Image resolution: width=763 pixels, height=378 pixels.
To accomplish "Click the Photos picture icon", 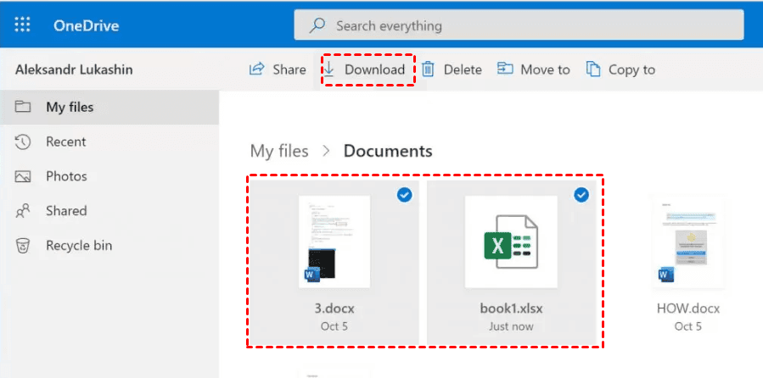I will [23, 176].
